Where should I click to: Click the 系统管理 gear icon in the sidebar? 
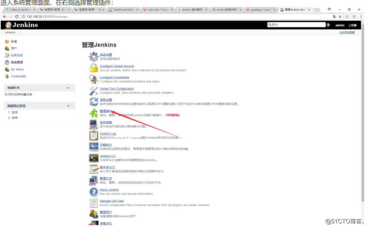pos(7,62)
